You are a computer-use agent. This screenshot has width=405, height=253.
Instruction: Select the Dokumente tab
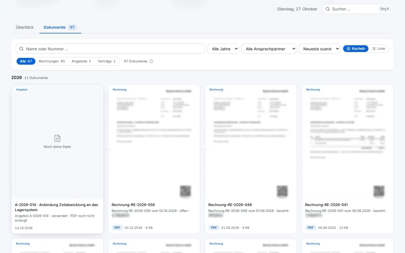click(x=60, y=27)
